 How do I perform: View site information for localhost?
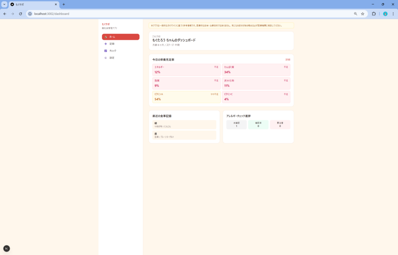[30, 14]
